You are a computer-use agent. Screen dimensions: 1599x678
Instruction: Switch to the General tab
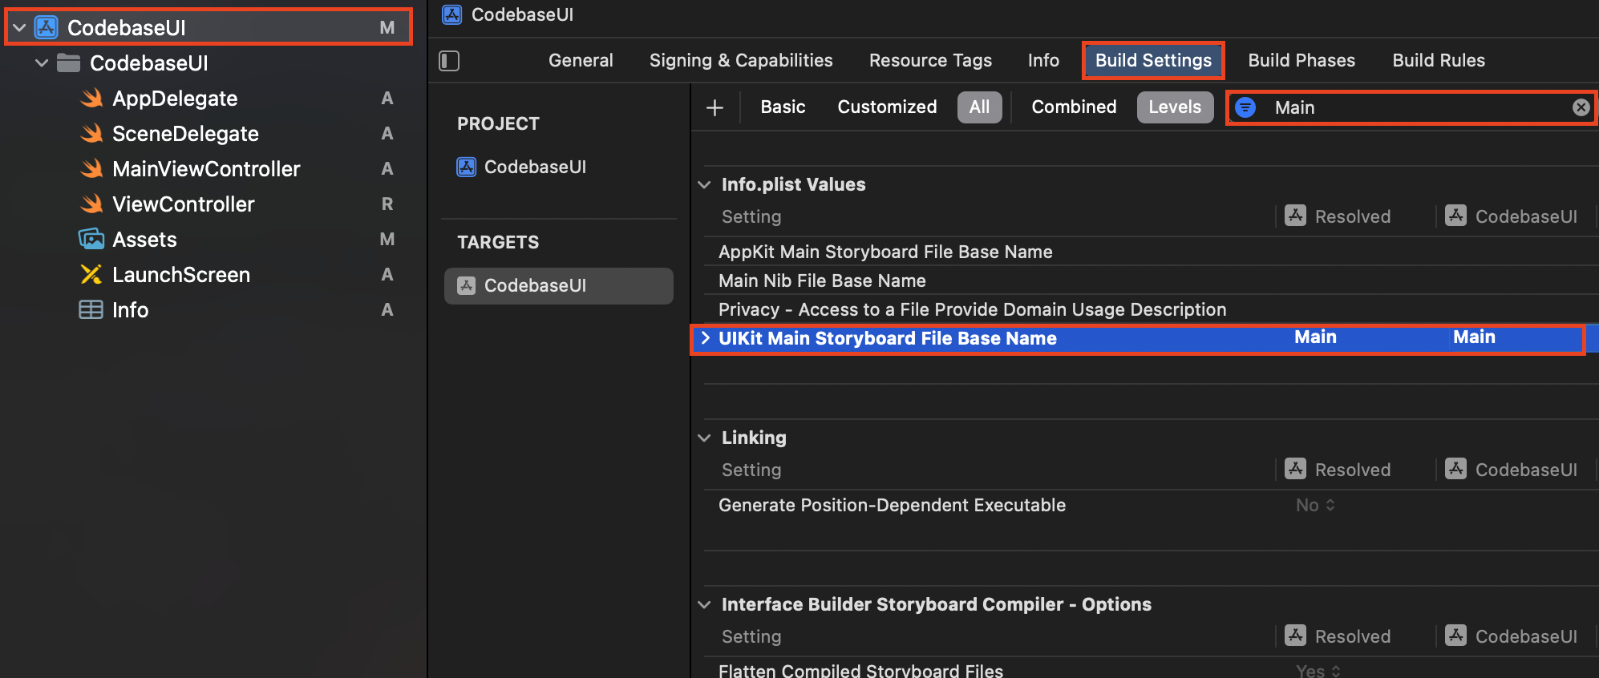pyautogui.click(x=581, y=60)
